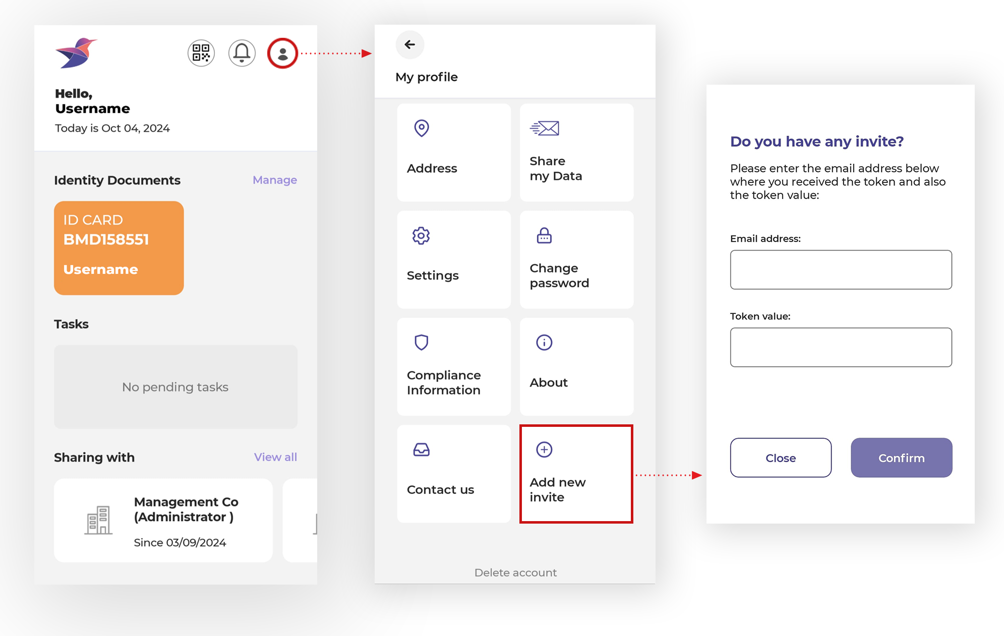Go back with the arrow button
1004x636 pixels.
tap(410, 44)
